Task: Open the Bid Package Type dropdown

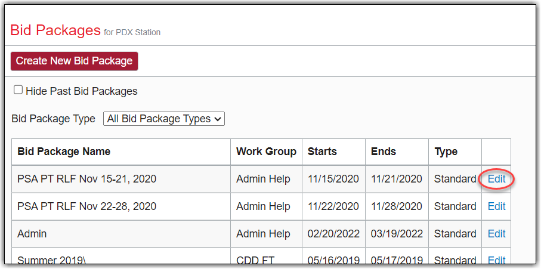Action: 164,119
